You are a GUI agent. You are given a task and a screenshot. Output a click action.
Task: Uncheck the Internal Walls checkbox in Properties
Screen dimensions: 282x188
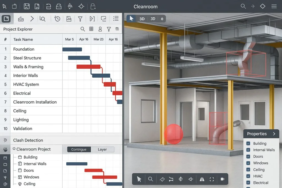coord(248,150)
